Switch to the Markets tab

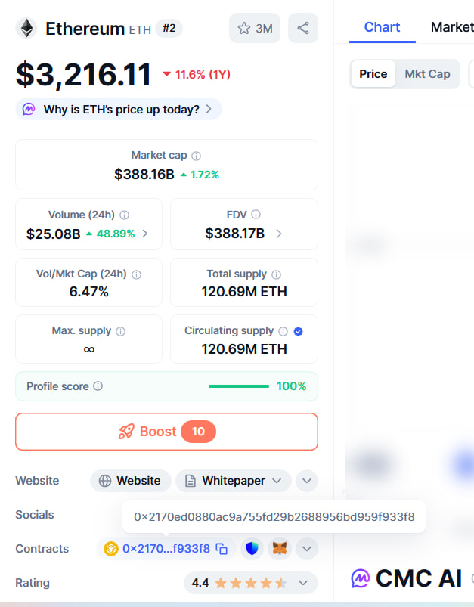(452, 27)
